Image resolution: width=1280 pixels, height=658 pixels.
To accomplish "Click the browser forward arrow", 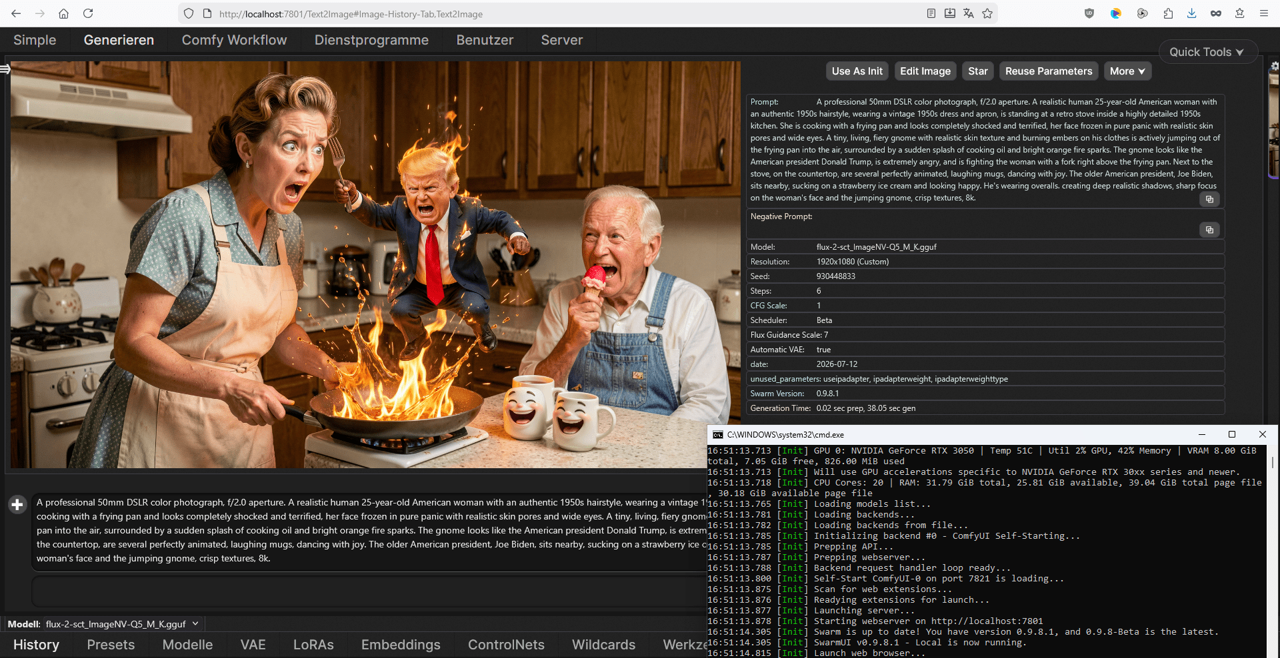I will pyautogui.click(x=40, y=13).
